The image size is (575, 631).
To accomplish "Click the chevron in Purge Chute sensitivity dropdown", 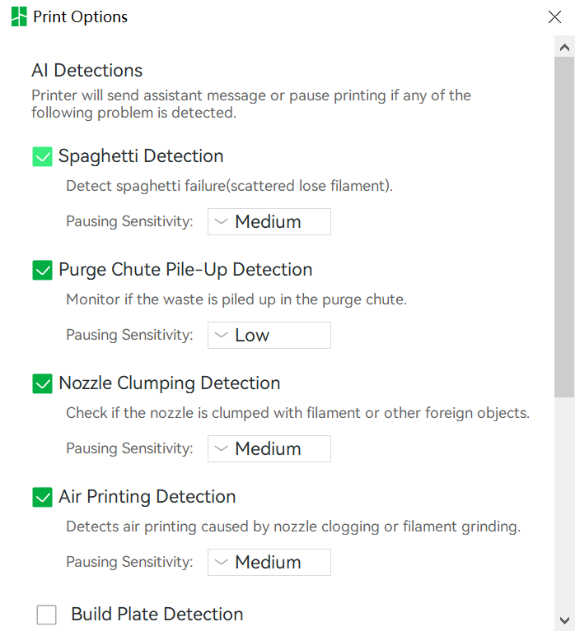I will coord(222,335).
